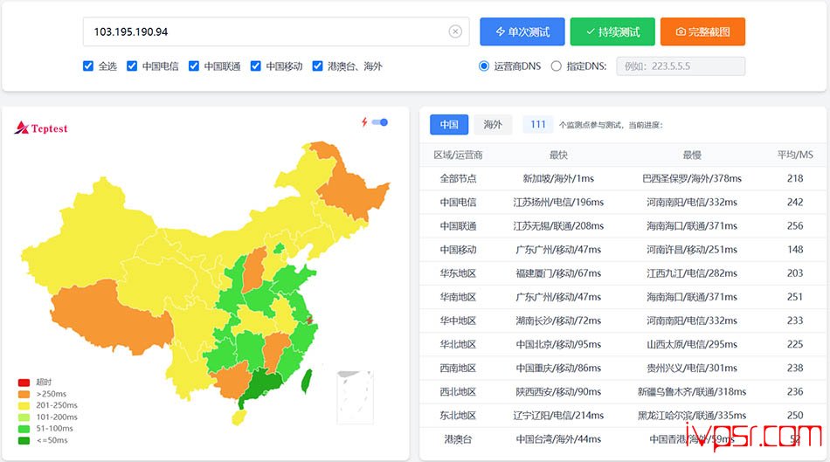
Task: Click the 辽宁辽阳/电信/214ms cell
Action: [x=558, y=416]
